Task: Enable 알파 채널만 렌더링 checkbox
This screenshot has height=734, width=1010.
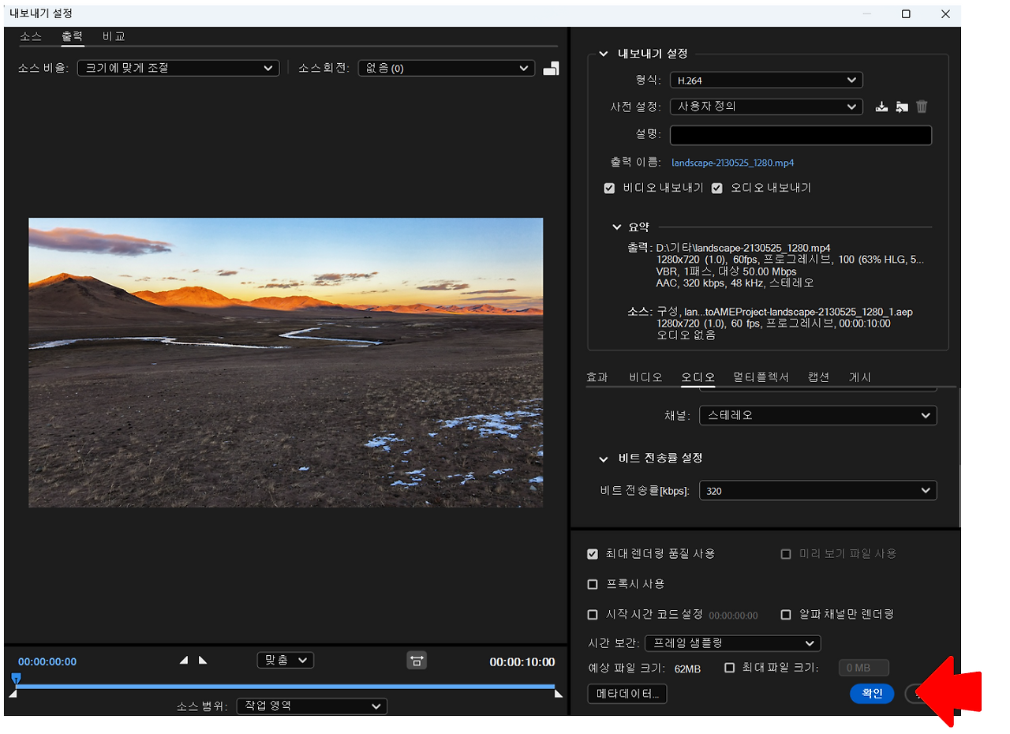Action: 786,614
